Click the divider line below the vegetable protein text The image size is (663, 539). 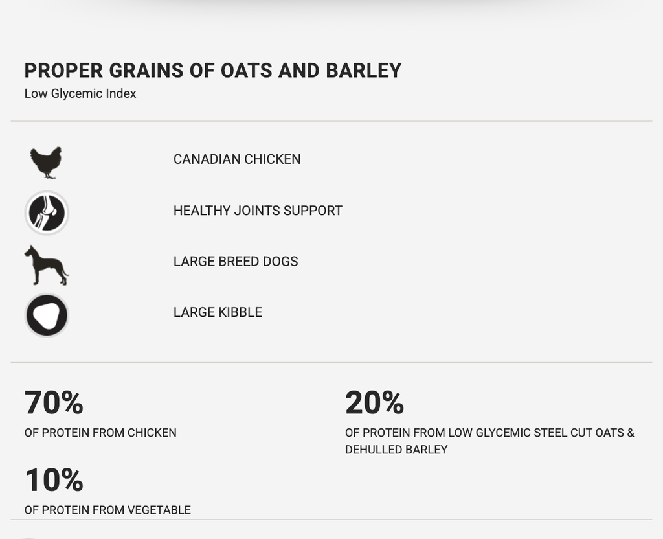pos(331,519)
